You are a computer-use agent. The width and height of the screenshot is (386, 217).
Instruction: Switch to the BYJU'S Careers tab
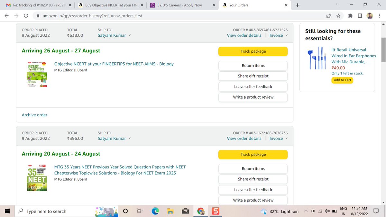[x=180, y=5]
